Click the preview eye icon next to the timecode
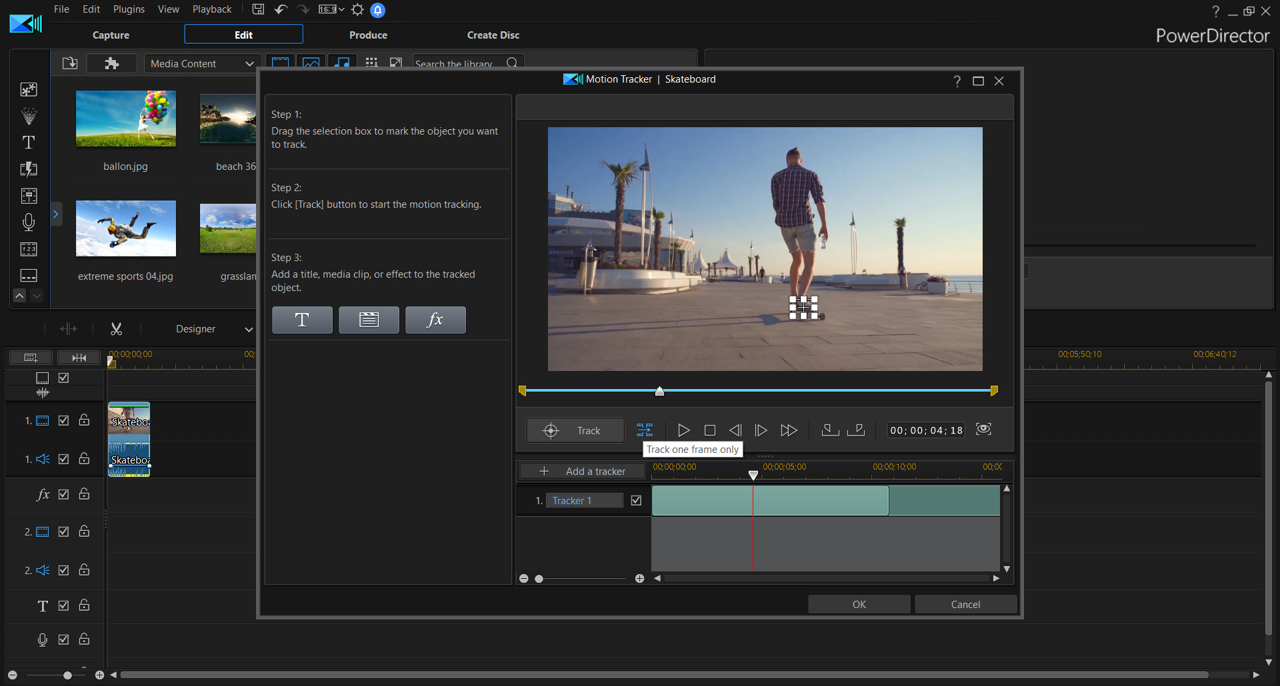 983,430
